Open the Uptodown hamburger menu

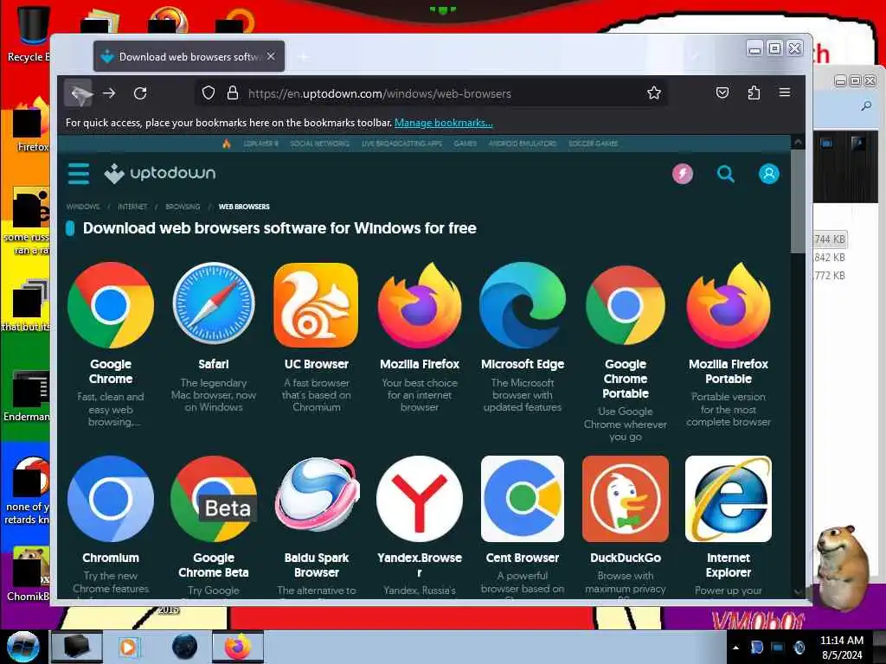[x=79, y=173]
